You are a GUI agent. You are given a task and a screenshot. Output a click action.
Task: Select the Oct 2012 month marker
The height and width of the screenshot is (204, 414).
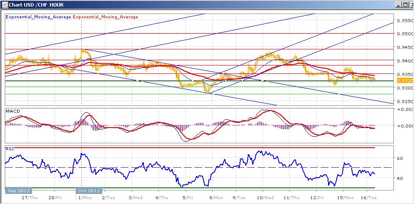click(89, 190)
